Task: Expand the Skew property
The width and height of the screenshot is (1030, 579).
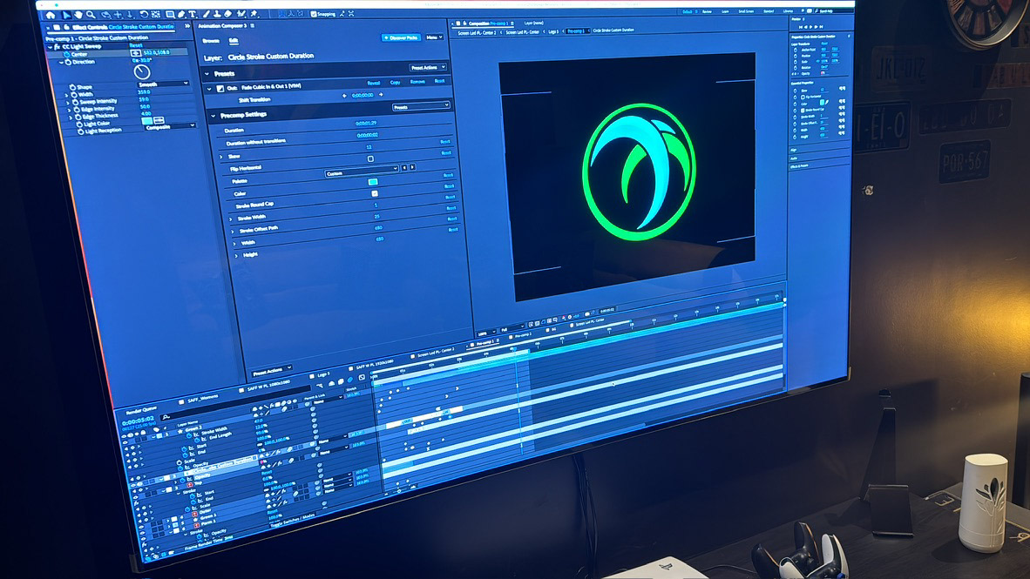Action: 221,157
